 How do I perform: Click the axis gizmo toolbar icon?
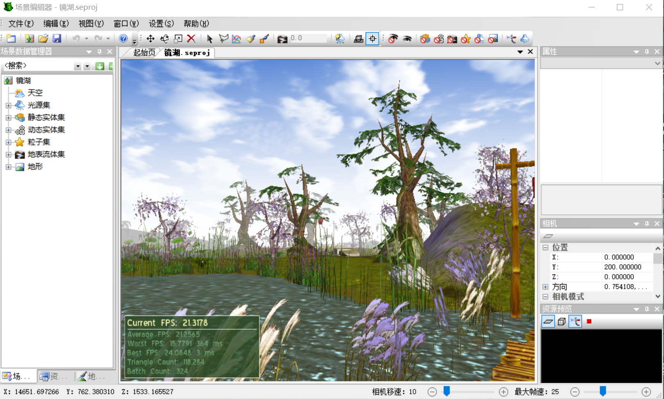point(511,39)
